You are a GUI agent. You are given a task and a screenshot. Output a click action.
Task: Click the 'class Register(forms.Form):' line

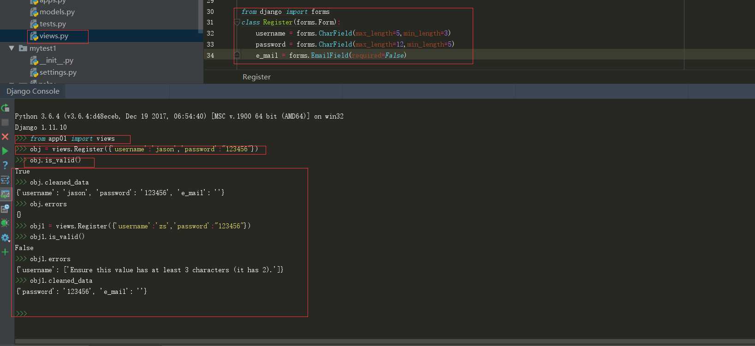click(291, 22)
